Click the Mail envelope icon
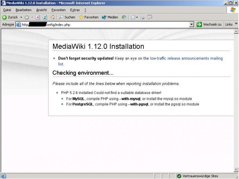The width and height of the screenshot is (239, 179). (133, 17)
